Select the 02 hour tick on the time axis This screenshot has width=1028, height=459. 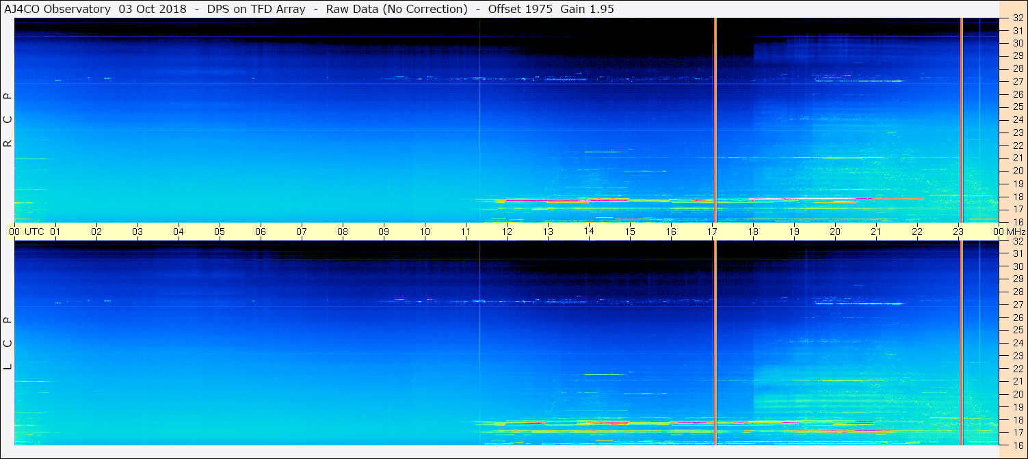pos(96,232)
